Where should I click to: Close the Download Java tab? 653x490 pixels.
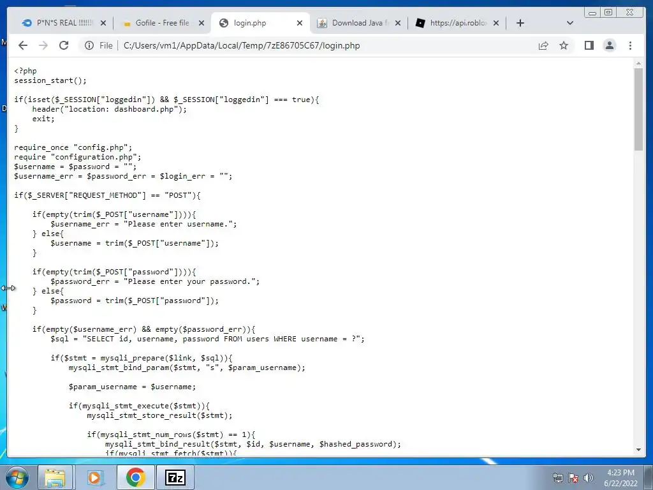(398, 23)
